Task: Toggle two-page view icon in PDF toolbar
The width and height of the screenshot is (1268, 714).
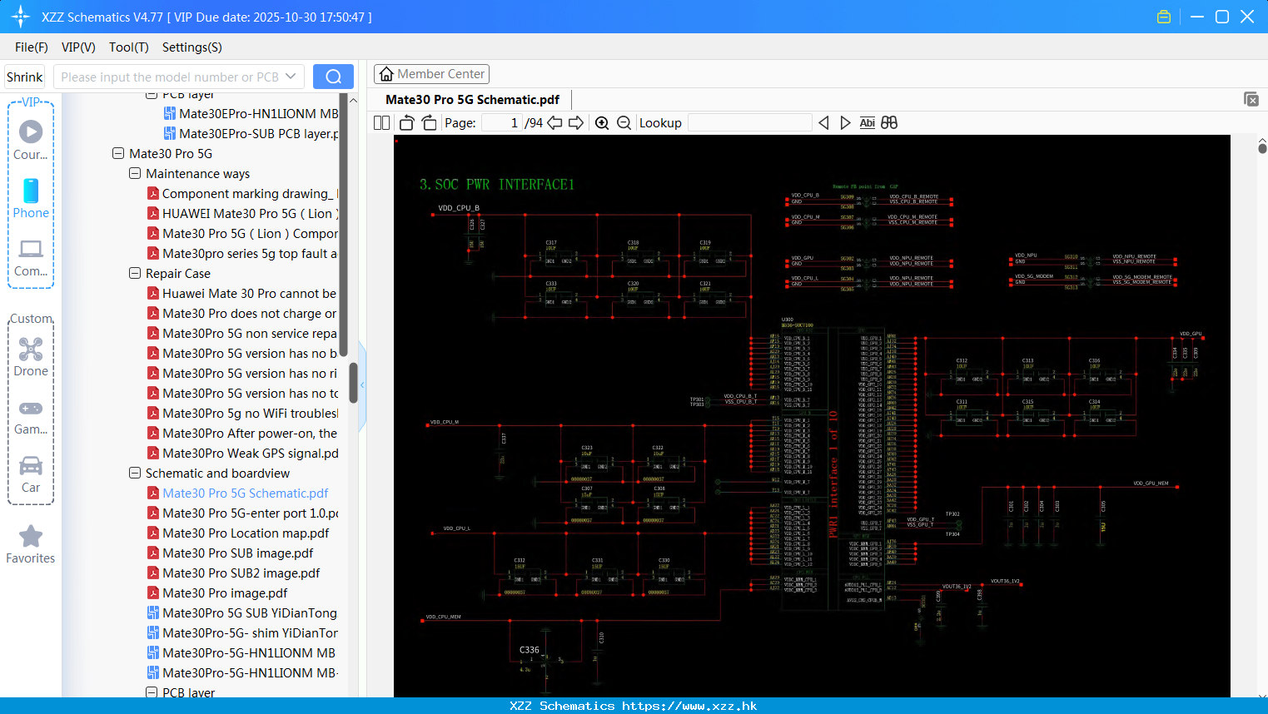Action: [x=381, y=123]
